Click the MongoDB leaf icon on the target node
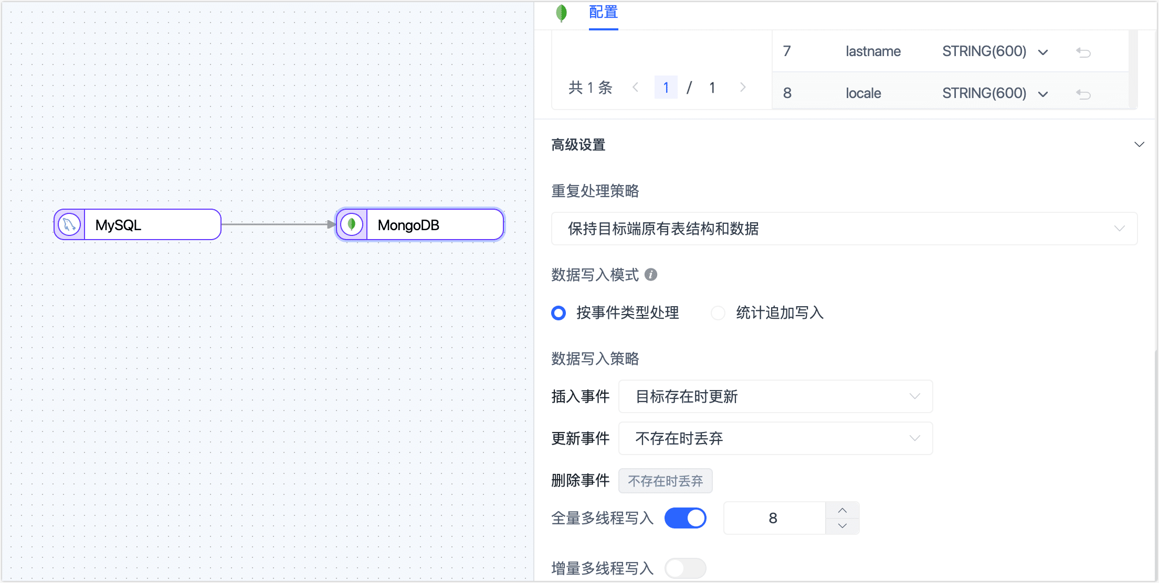 click(352, 224)
